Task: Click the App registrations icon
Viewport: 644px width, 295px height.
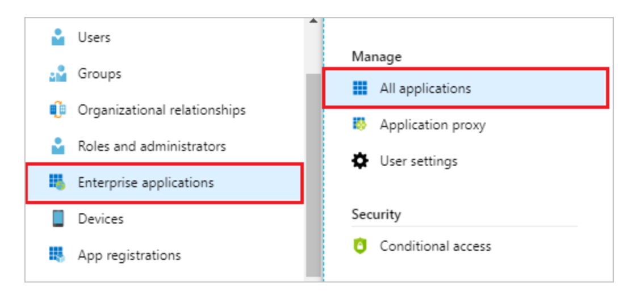Action: pyautogui.click(x=58, y=255)
